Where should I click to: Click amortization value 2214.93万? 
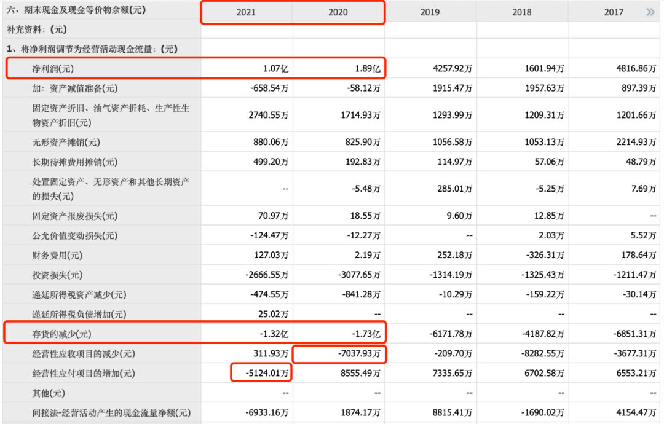[x=636, y=142]
